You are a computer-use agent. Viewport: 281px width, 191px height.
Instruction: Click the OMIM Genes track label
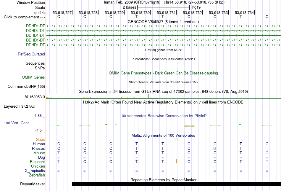(x=33, y=77)
